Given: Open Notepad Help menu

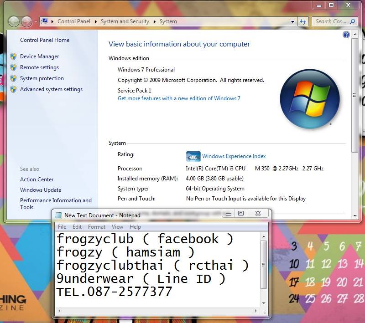Looking at the screenshot, I should pos(135,227).
